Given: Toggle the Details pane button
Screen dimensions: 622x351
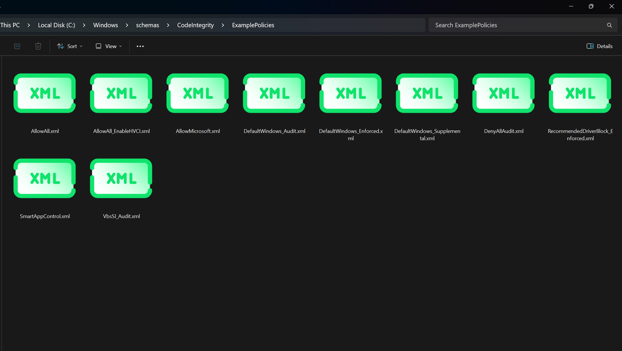Looking at the screenshot, I should pos(599,46).
